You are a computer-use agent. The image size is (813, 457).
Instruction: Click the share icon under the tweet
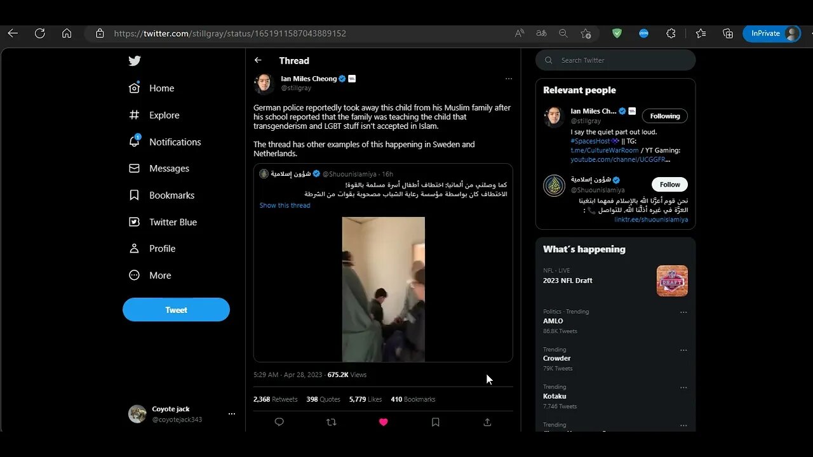coord(487,421)
